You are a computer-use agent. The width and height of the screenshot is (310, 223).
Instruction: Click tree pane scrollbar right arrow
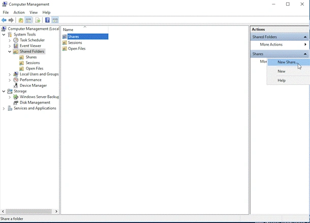pyautogui.click(x=56, y=211)
